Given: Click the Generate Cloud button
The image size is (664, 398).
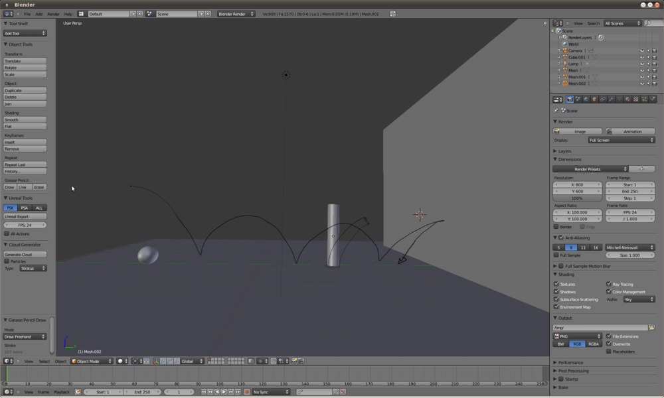Looking at the screenshot, I should [x=25, y=255].
